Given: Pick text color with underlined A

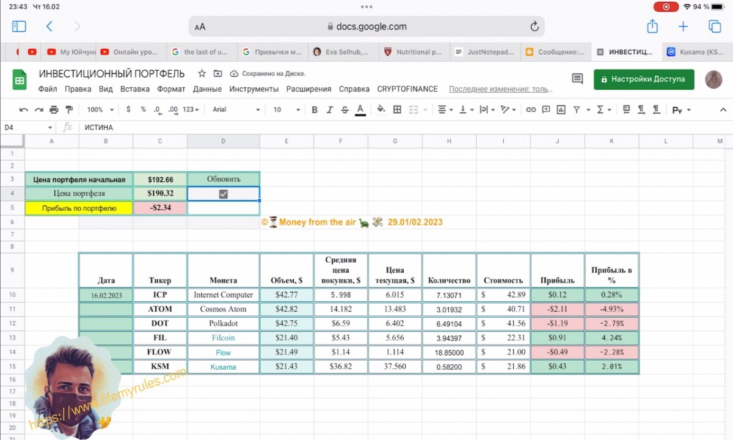Looking at the screenshot, I should pos(360,110).
